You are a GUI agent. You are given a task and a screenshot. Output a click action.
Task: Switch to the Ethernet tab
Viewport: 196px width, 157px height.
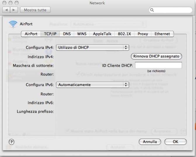(162, 34)
